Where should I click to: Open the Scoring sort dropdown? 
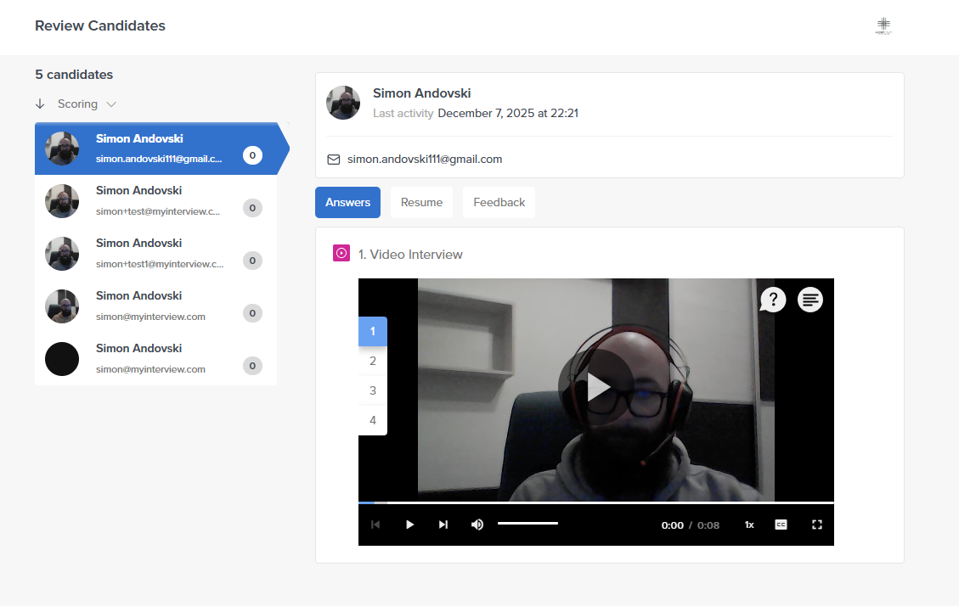pos(87,104)
